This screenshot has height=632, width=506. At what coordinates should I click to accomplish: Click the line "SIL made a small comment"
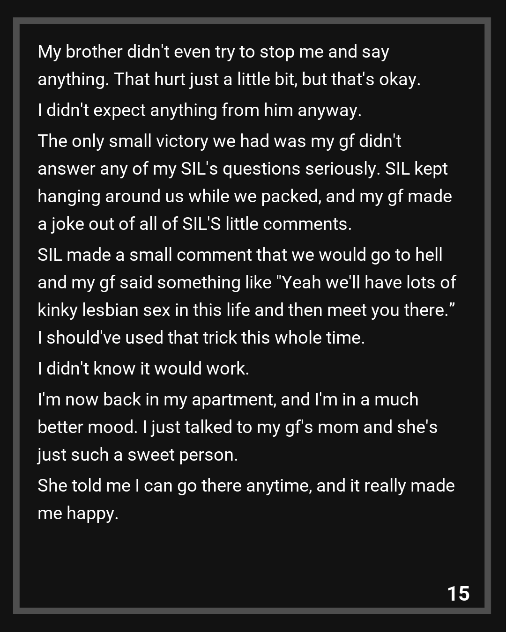click(x=240, y=255)
